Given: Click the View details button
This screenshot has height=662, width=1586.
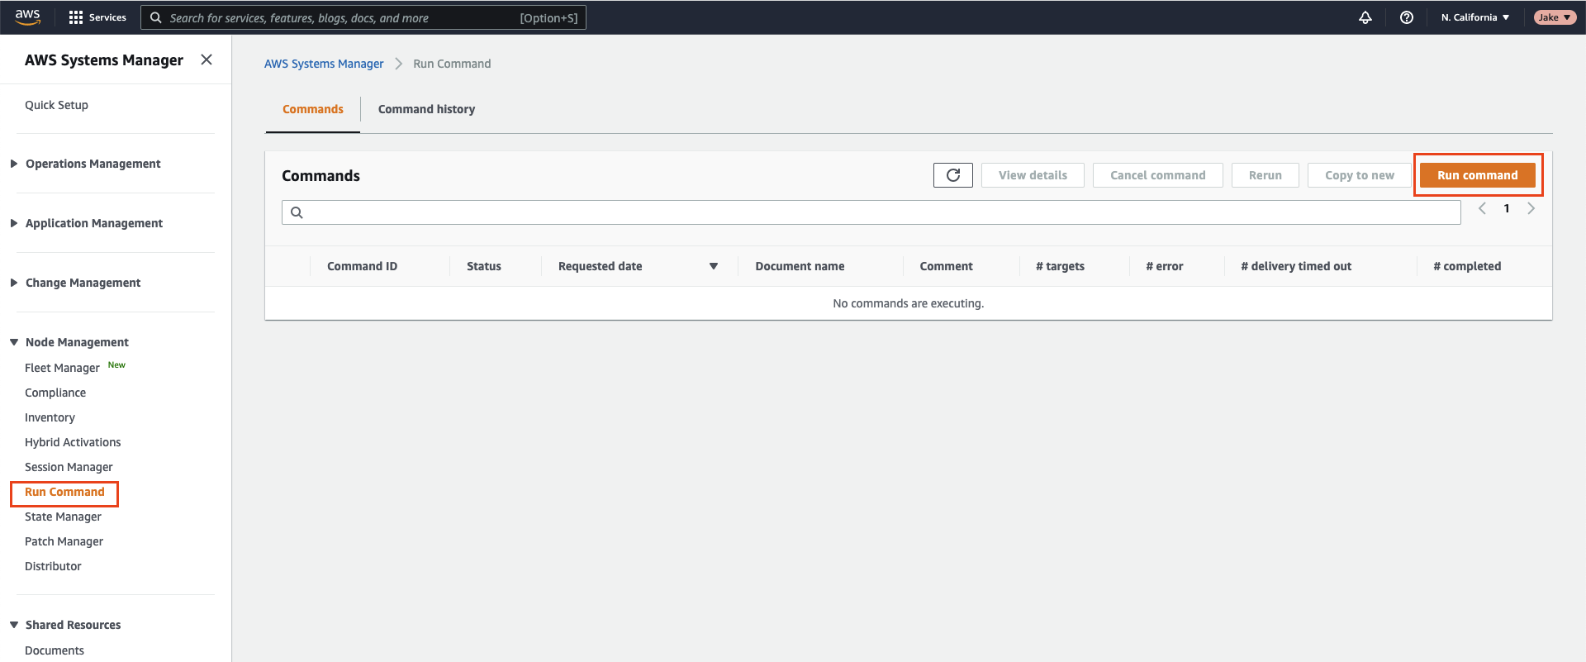Looking at the screenshot, I should coord(1033,175).
